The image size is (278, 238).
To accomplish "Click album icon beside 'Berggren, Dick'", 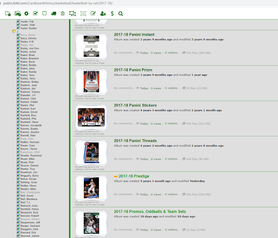I will pyautogui.click(x=18, y=229).
